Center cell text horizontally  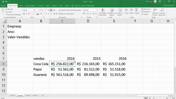pyautogui.click(x=49, y=14)
